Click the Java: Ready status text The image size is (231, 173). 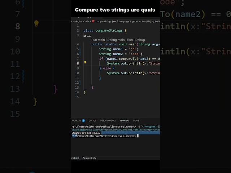91,158
